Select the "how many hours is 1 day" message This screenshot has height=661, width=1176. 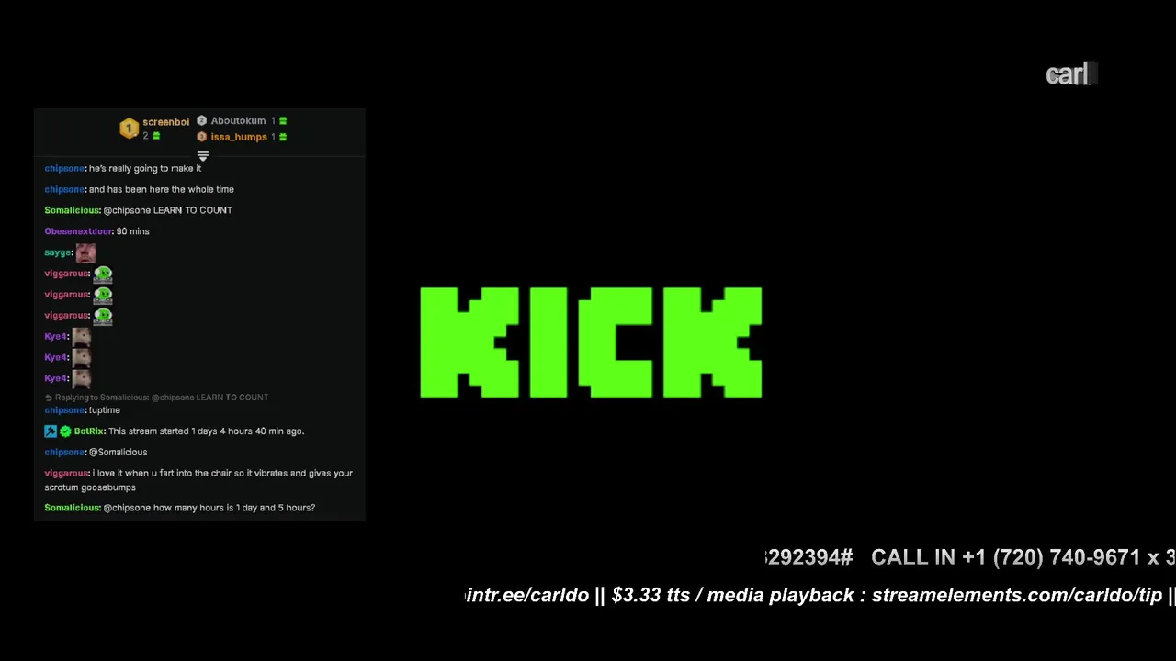pyautogui.click(x=209, y=508)
